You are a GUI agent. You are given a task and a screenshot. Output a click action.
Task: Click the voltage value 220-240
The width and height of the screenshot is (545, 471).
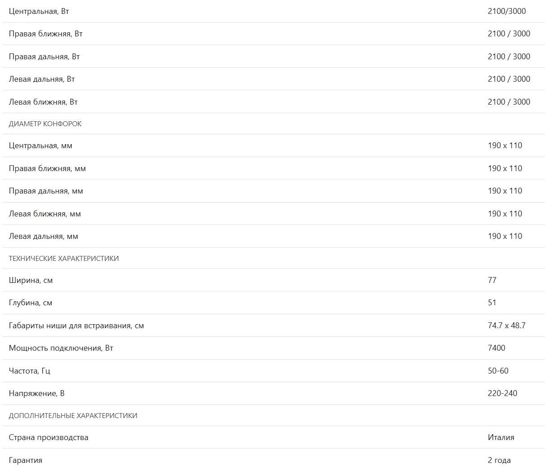click(x=502, y=393)
